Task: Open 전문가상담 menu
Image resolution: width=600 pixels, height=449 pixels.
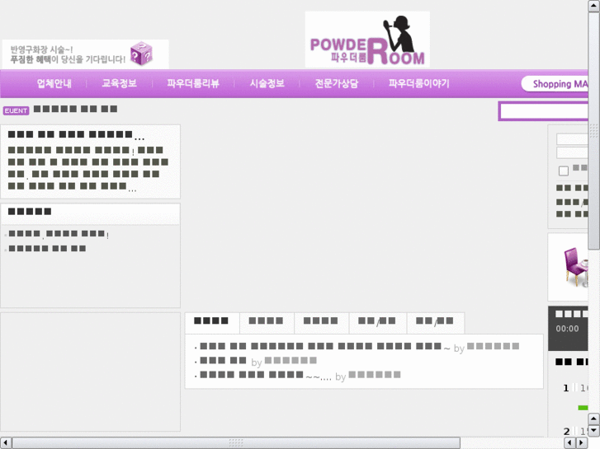Action: tap(337, 83)
